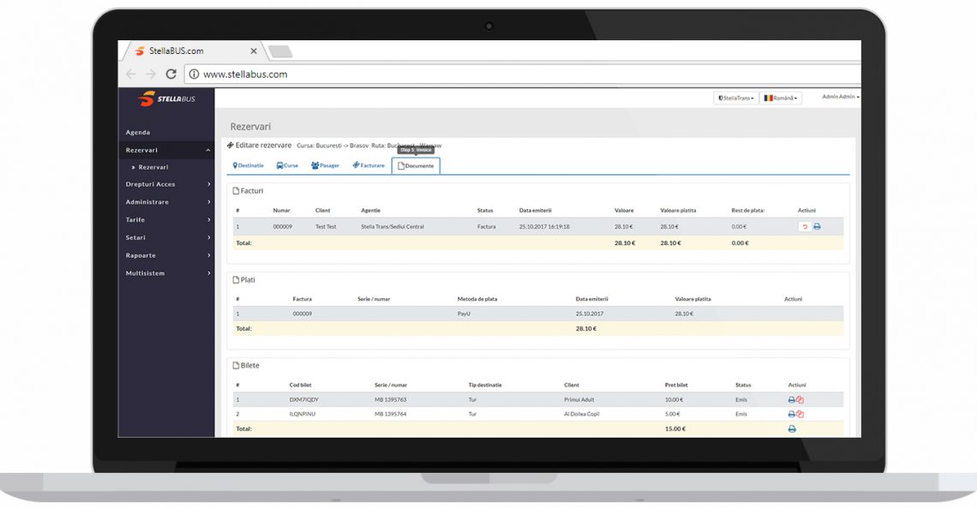
Task: Open the Admin Admin user menu
Action: pyautogui.click(x=841, y=97)
